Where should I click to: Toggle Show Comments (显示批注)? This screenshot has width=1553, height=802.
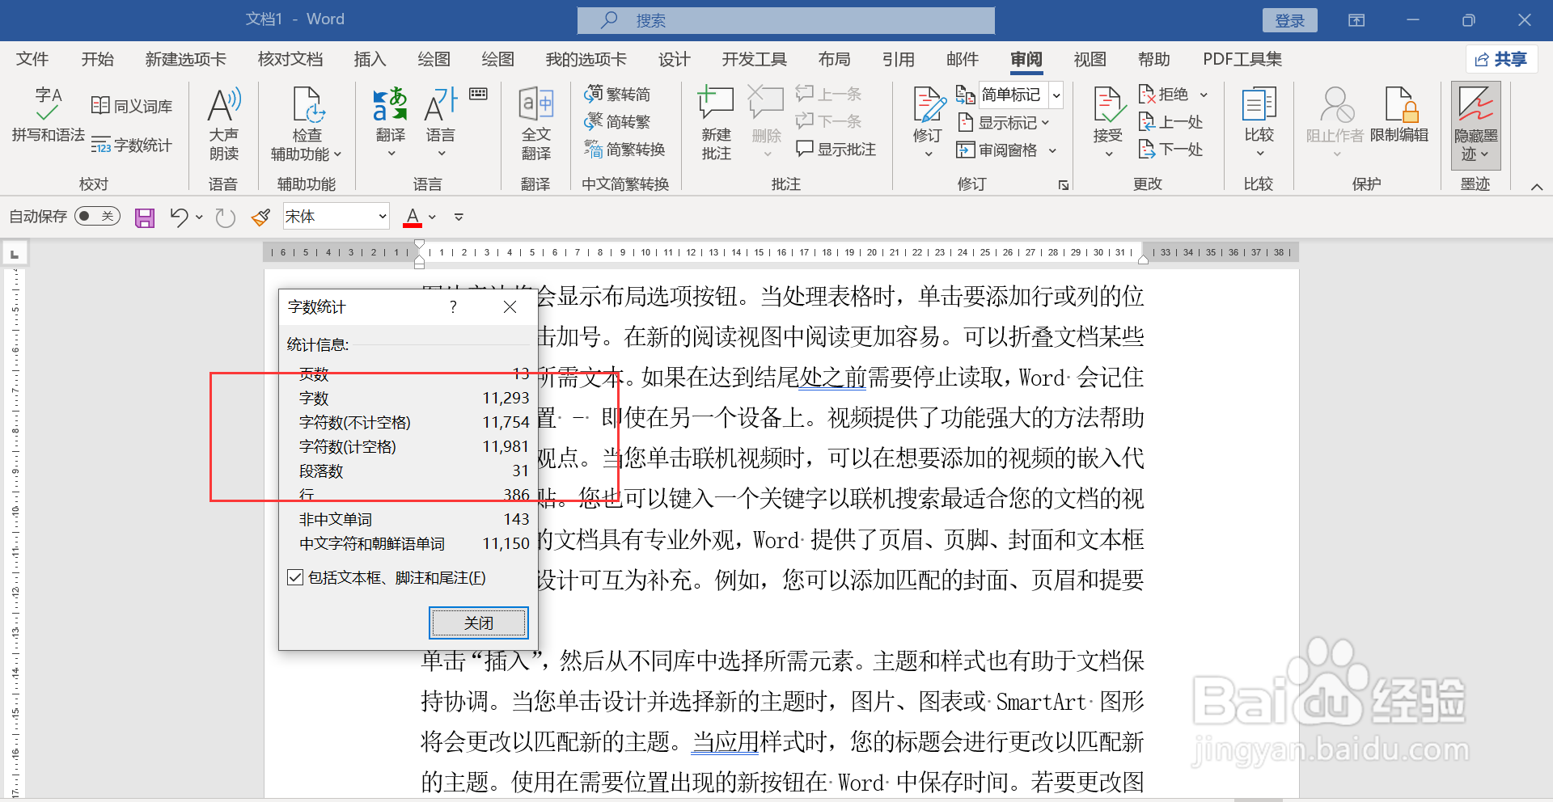(836, 150)
